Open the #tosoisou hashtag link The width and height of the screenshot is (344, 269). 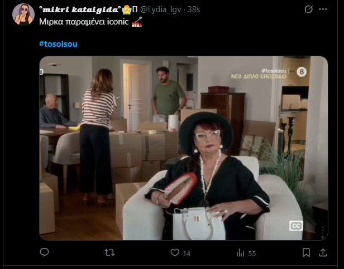58,44
